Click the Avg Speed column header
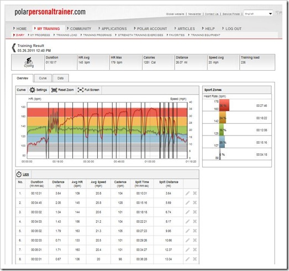 coord(98,184)
